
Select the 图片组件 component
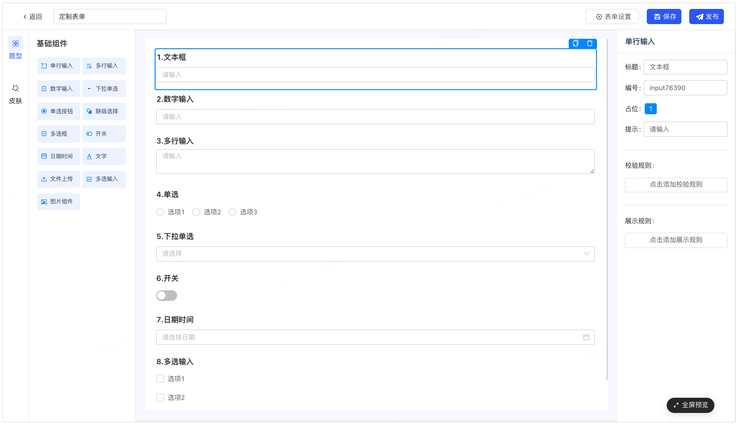point(59,202)
